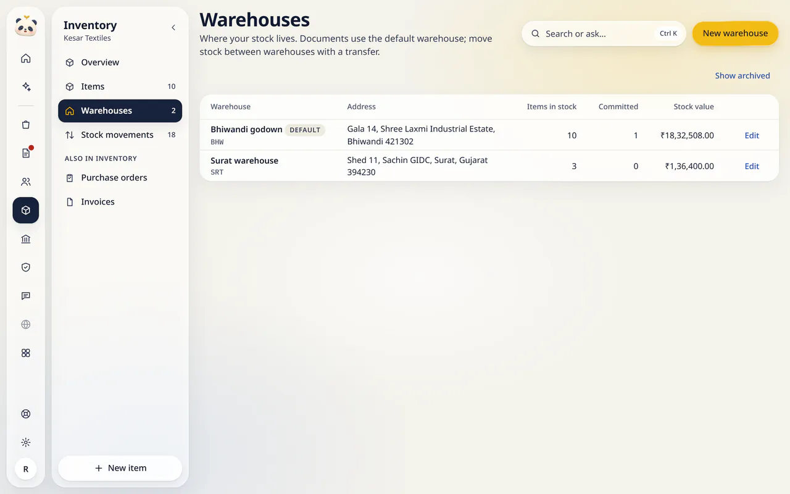Viewport: 790px width, 494px height.
Task: Click the panda logo icon
Action: [26, 27]
